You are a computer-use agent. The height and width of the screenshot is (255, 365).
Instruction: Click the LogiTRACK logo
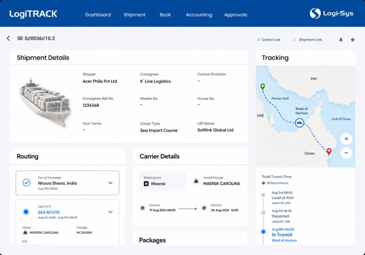pyautogui.click(x=33, y=14)
